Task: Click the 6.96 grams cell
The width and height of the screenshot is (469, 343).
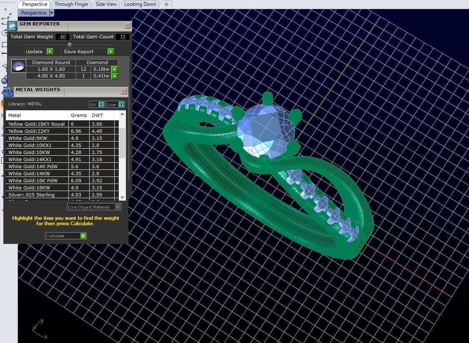Action: pyautogui.click(x=79, y=131)
